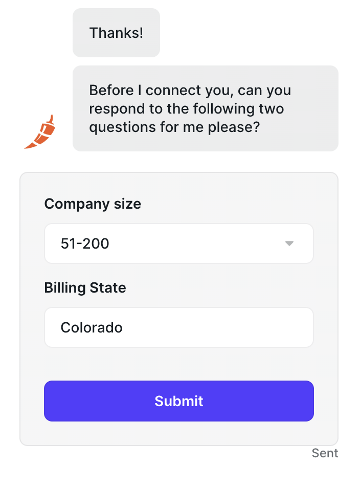Open the Company size dropdown
This screenshot has height=488, width=361.
(178, 243)
